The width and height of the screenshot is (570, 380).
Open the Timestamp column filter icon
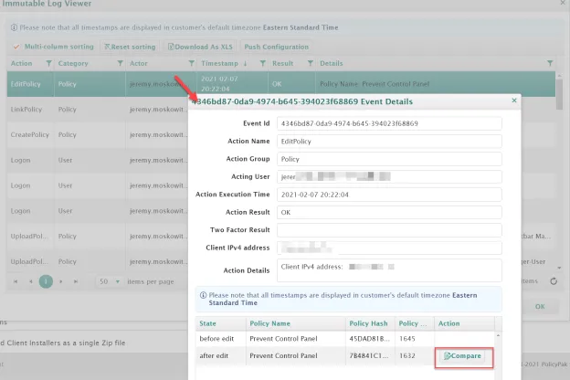pyautogui.click(x=262, y=63)
